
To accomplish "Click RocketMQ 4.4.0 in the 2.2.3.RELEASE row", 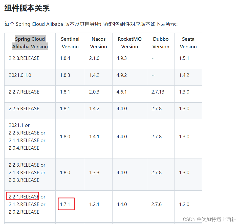I will tap(122, 173).
